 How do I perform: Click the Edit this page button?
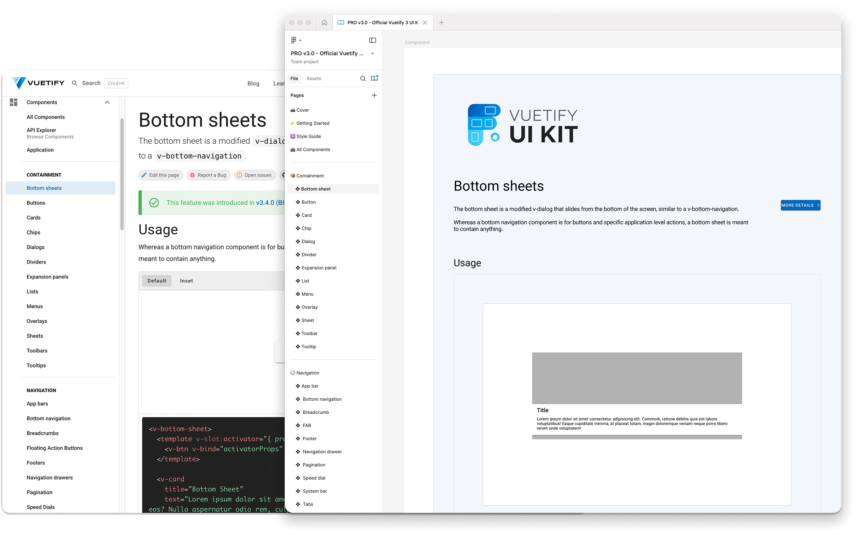(x=161, y=175)
